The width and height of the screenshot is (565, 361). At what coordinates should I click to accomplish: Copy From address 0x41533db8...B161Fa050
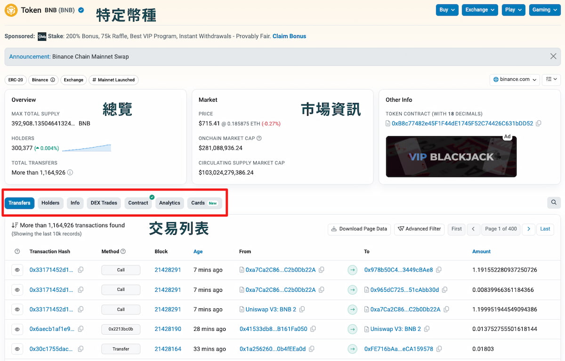(313, 329)
